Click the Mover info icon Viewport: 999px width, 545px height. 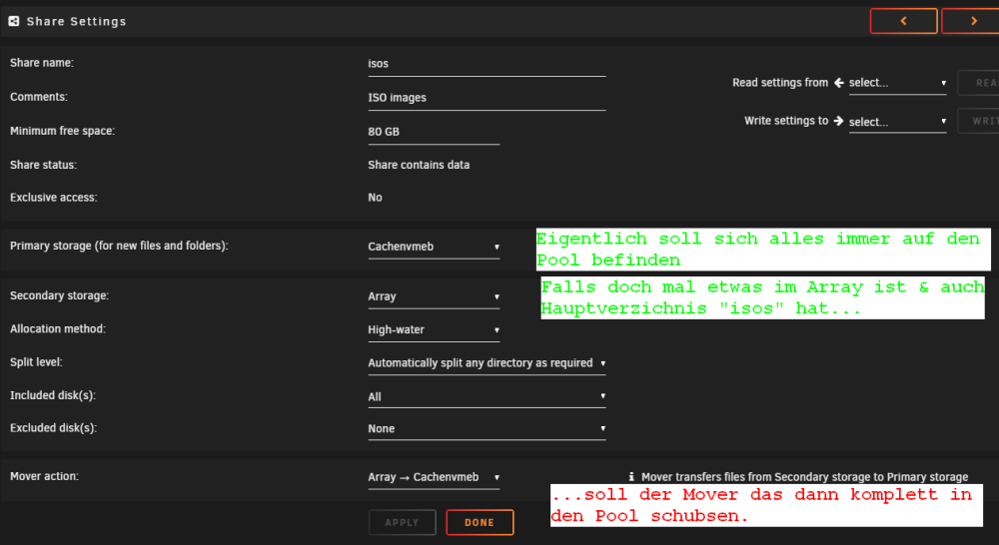tap(631, 476)
